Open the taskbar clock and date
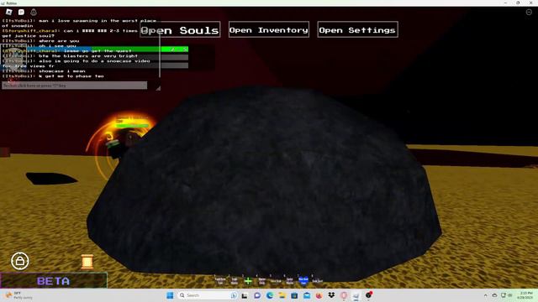Screen dimensions: 538x302 pos(525,295)
